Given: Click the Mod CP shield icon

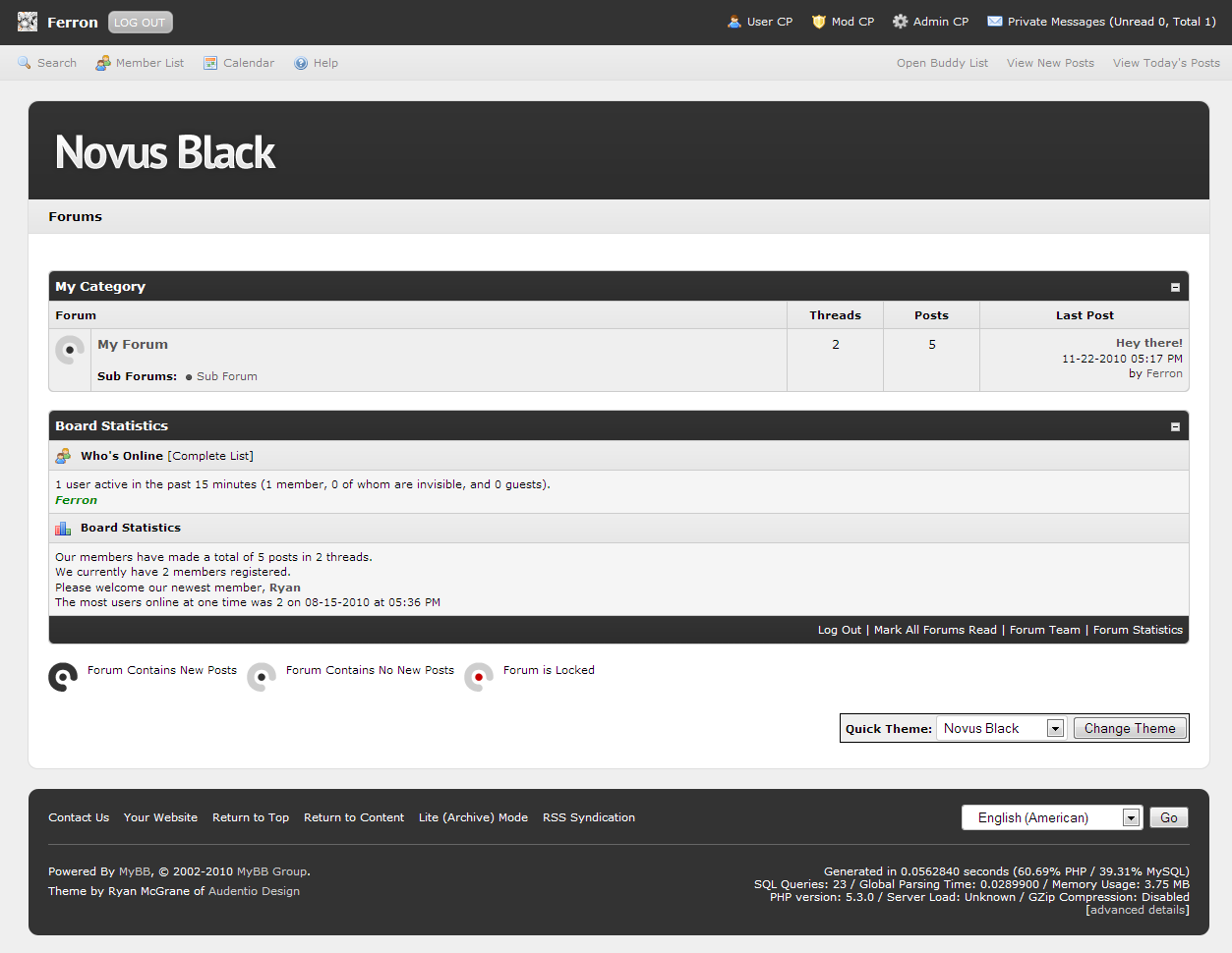Looking at the screenshot, I should point(818,22).
